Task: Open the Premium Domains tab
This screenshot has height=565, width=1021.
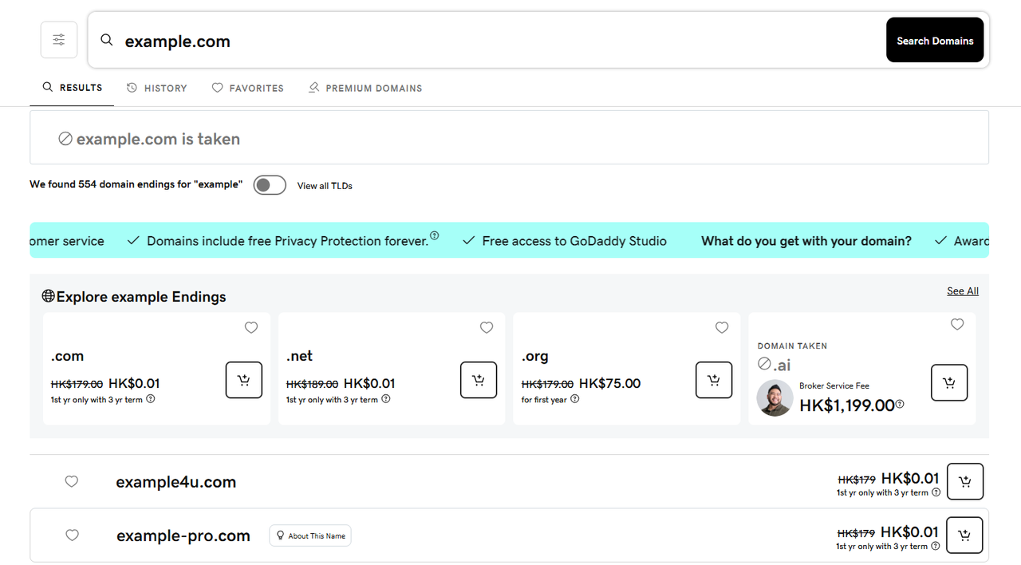Action: 365,88
